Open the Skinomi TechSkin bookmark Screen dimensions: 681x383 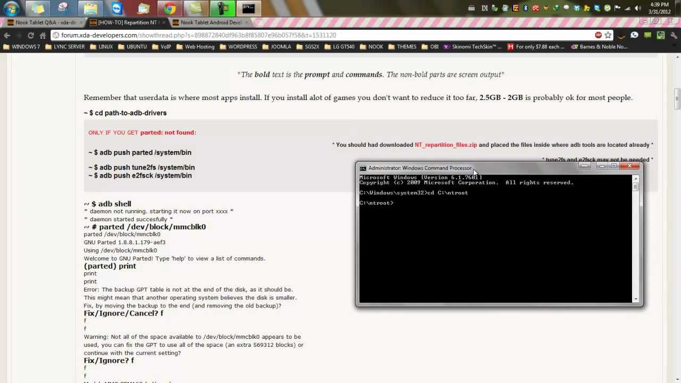[x=472, y=47]
